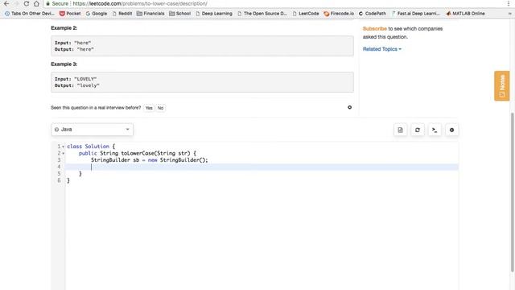Click the Input: "here" example text
This screenshot has width=515, height=290.
coord(73,43)
